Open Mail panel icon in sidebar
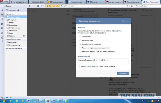The height and width of the screenshot is (103, 161). (2, 15)
